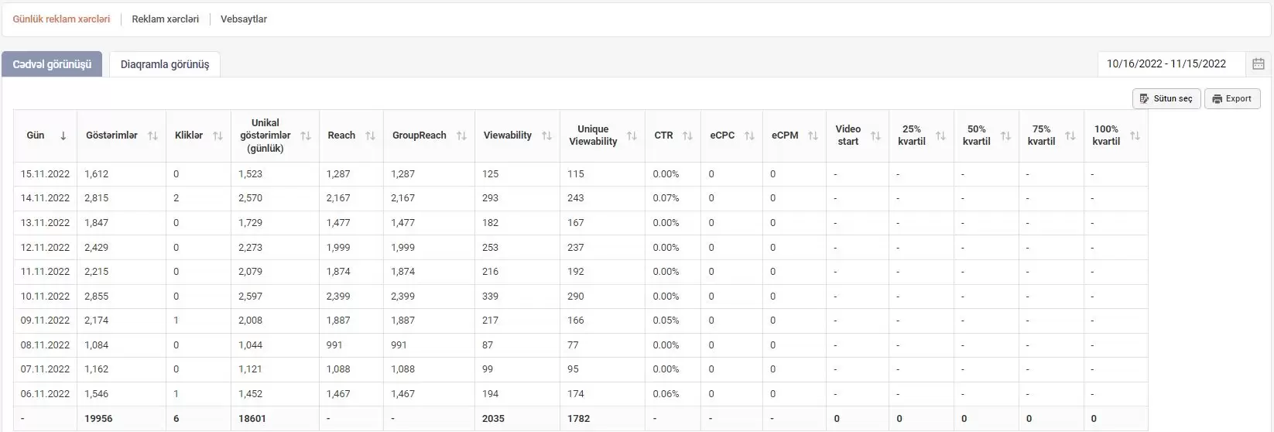Click total impressions 19956
Screen dimensions: 1274x432
[98, 419]
